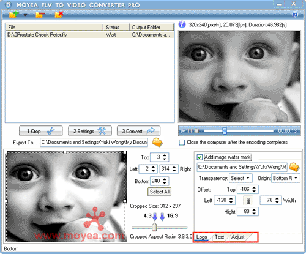Stop the preview video

pyautogui.click(x=196, y=131)
